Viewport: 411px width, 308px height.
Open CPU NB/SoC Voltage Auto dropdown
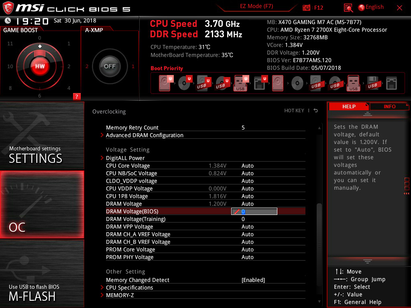click(247, 173)
